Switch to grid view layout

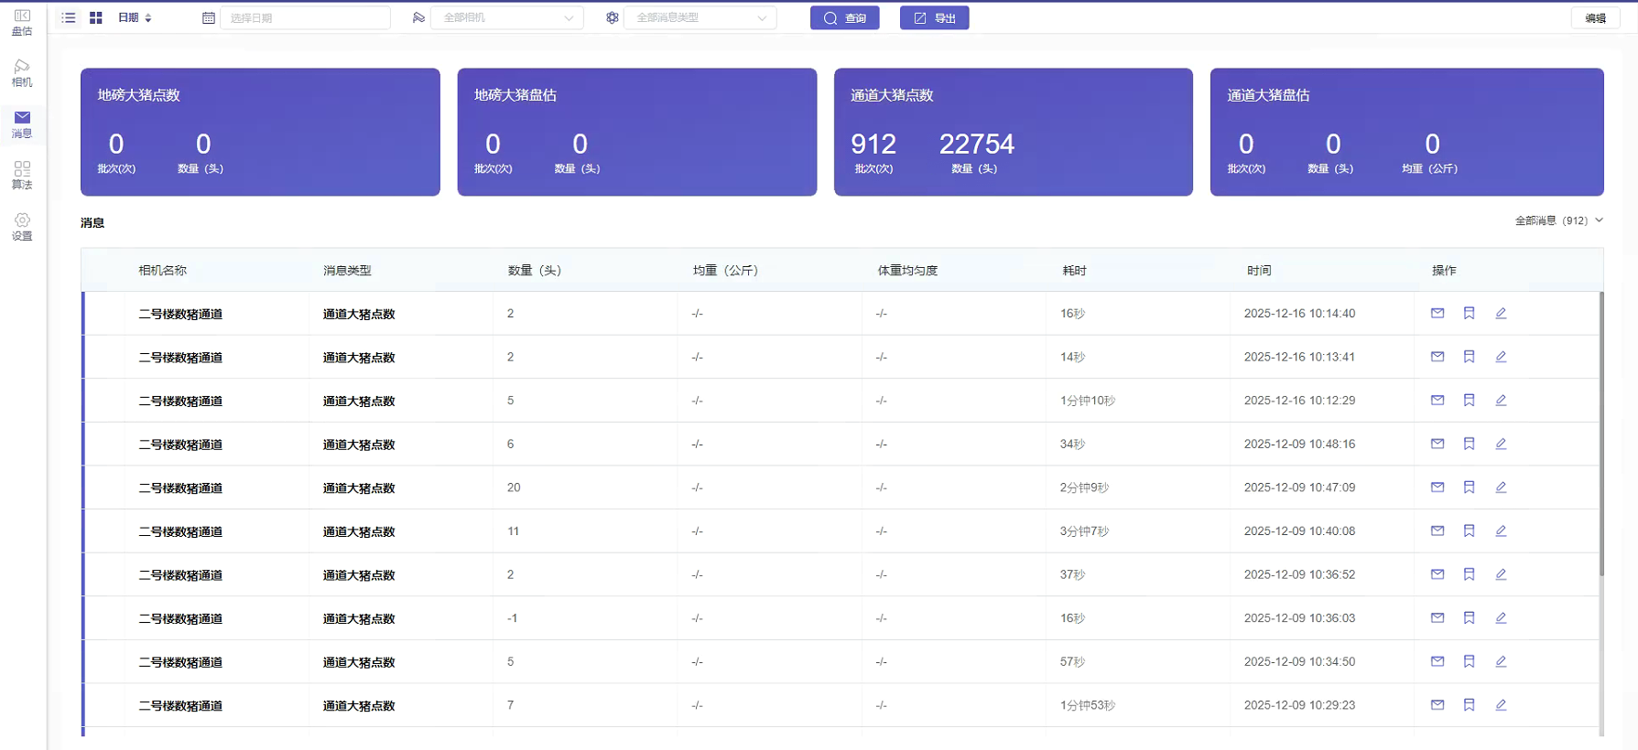tap(96, 18)
